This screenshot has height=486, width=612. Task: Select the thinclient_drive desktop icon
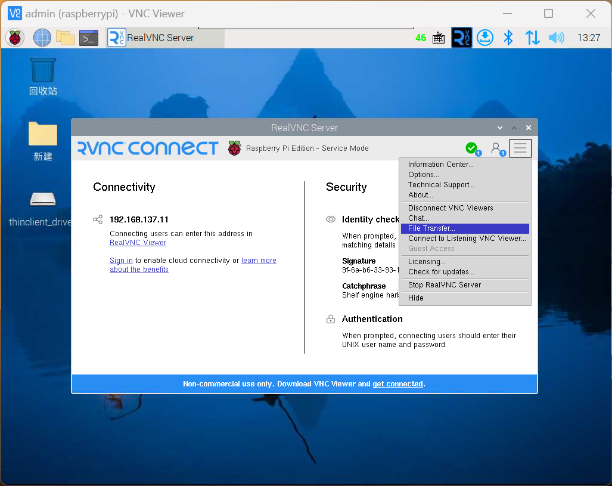(x=40, y=209)
